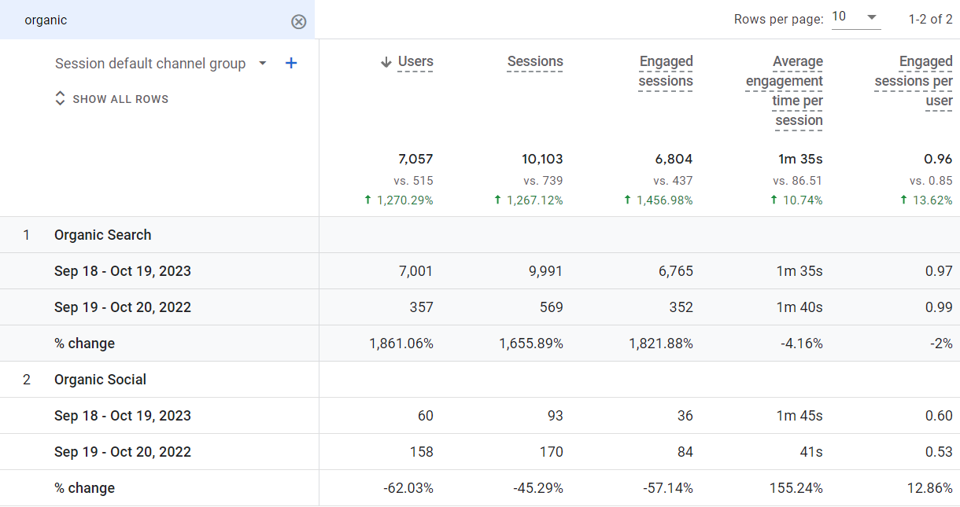
Task: Click SHOW ALL ROWS text button
Action: point(120,99)
